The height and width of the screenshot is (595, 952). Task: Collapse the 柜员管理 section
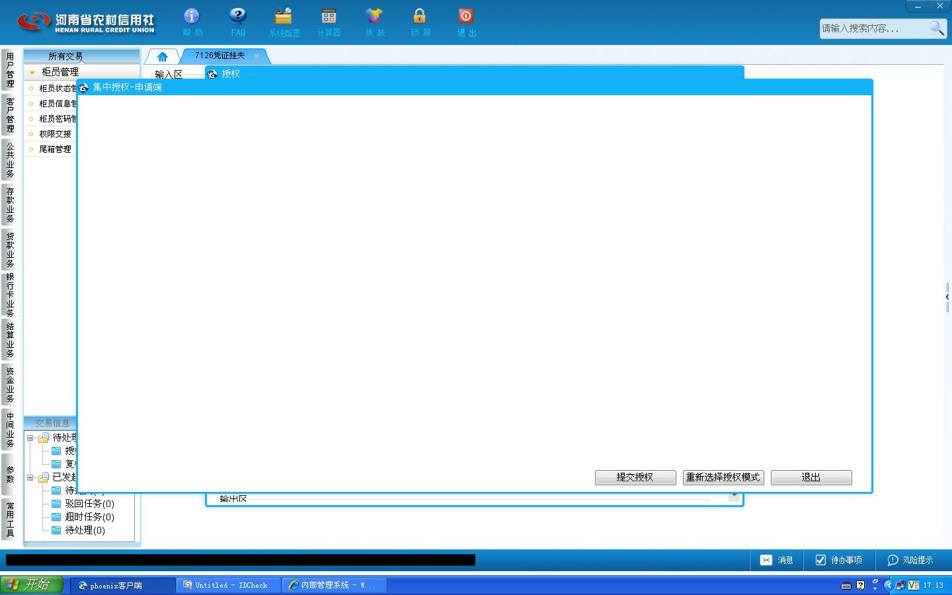pos(32,72)
